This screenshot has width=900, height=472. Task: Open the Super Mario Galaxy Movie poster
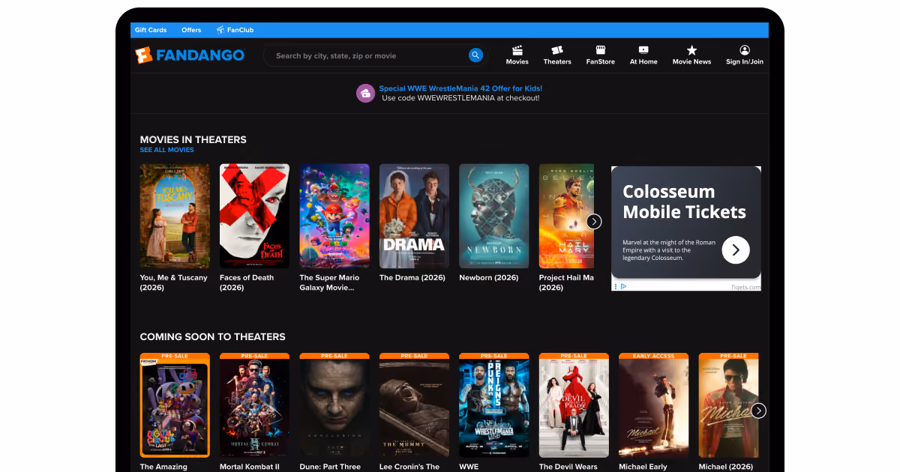334,216
